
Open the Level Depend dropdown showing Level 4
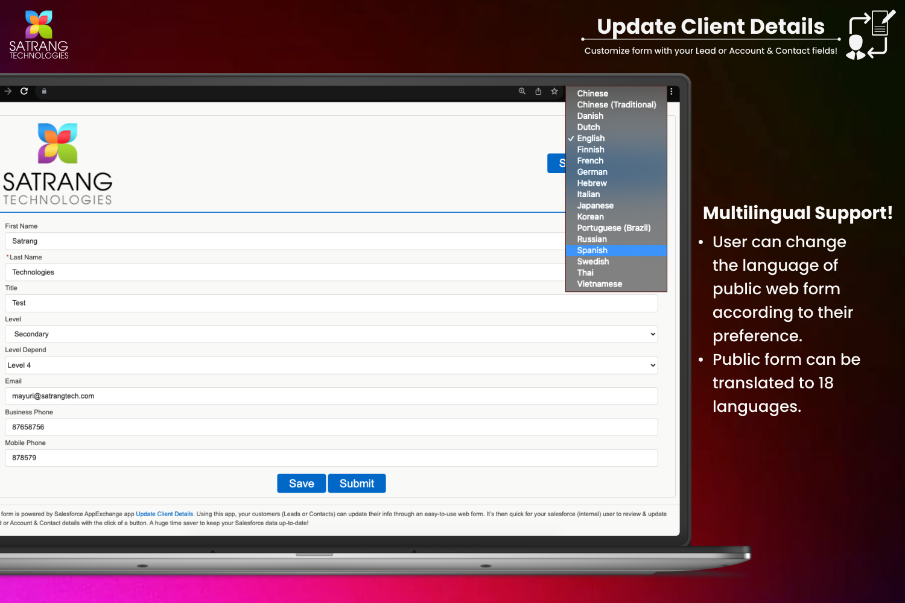(x=331, y=365)
